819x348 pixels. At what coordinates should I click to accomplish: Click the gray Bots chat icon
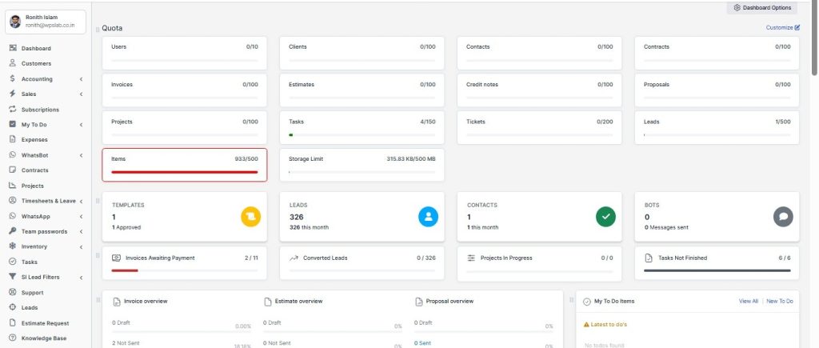tap(783, 216)
